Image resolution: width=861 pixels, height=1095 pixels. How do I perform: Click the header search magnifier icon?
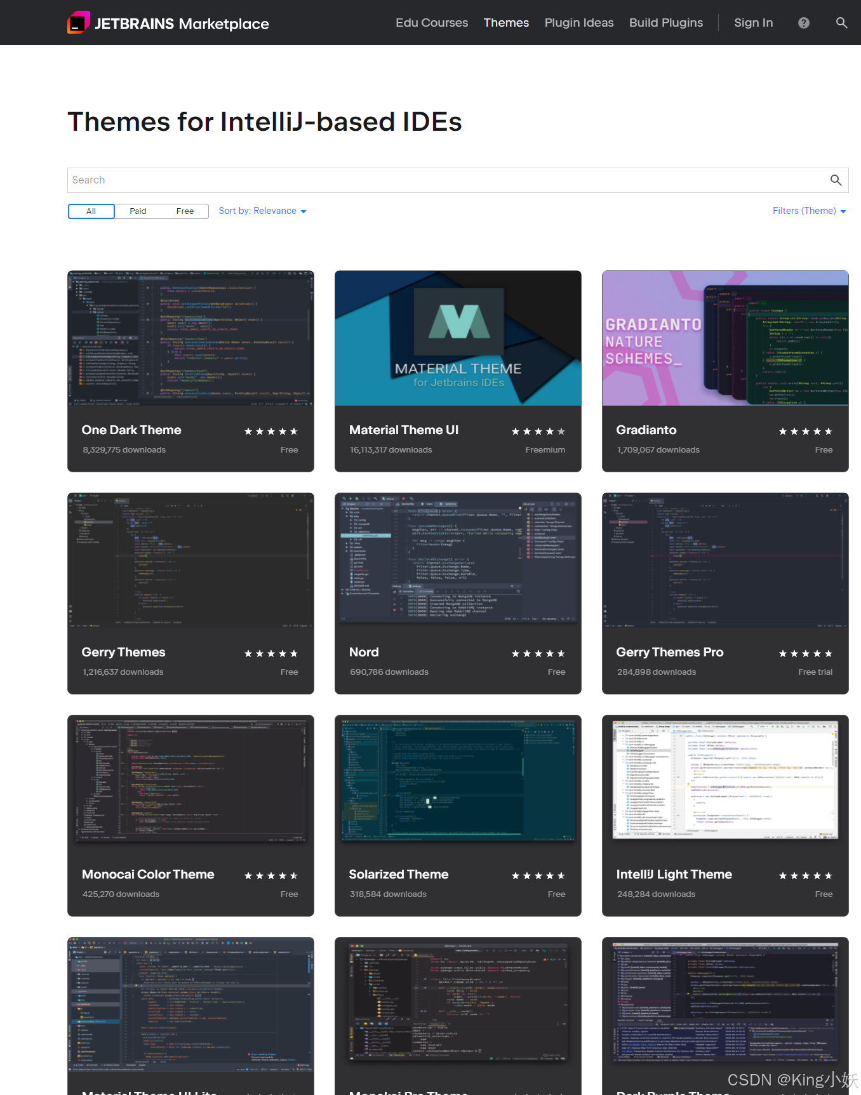[x=841, y=23]
